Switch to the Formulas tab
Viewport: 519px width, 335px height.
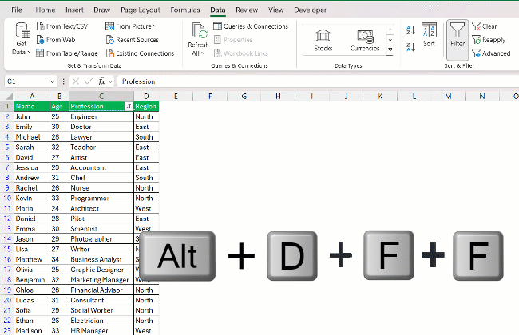click(x=185, y=10)
